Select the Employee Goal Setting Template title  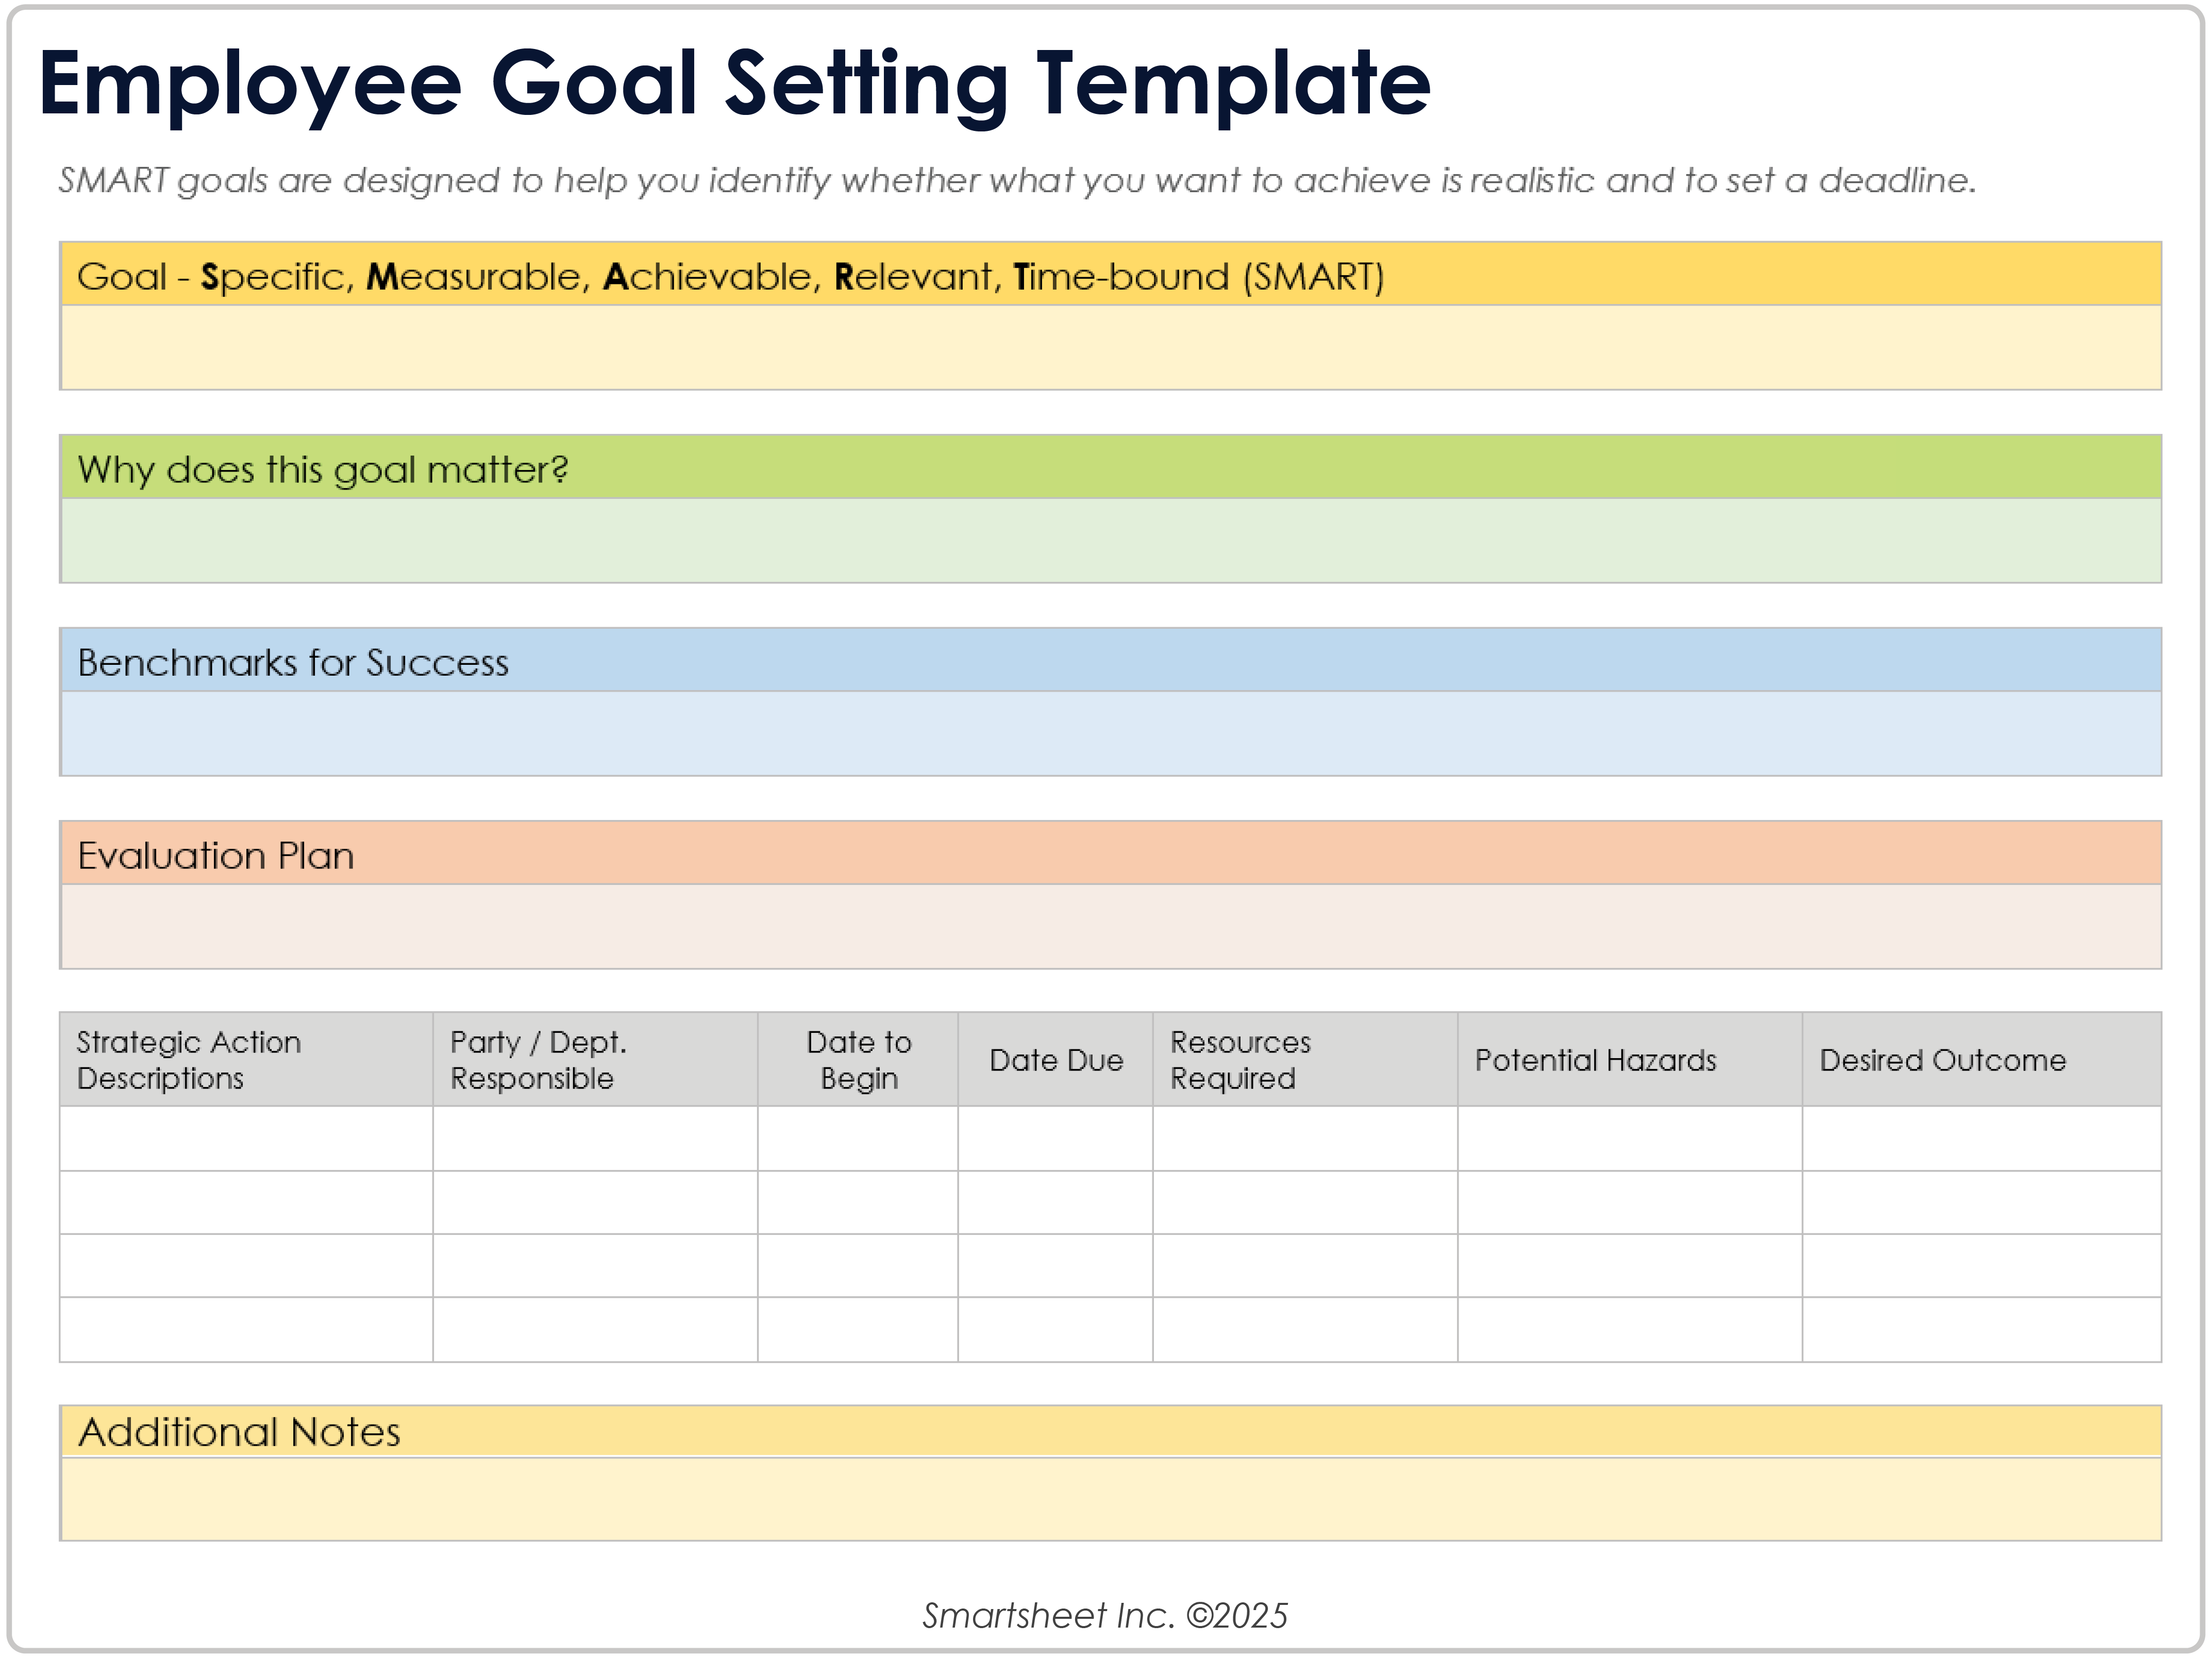tap(734, 84)
